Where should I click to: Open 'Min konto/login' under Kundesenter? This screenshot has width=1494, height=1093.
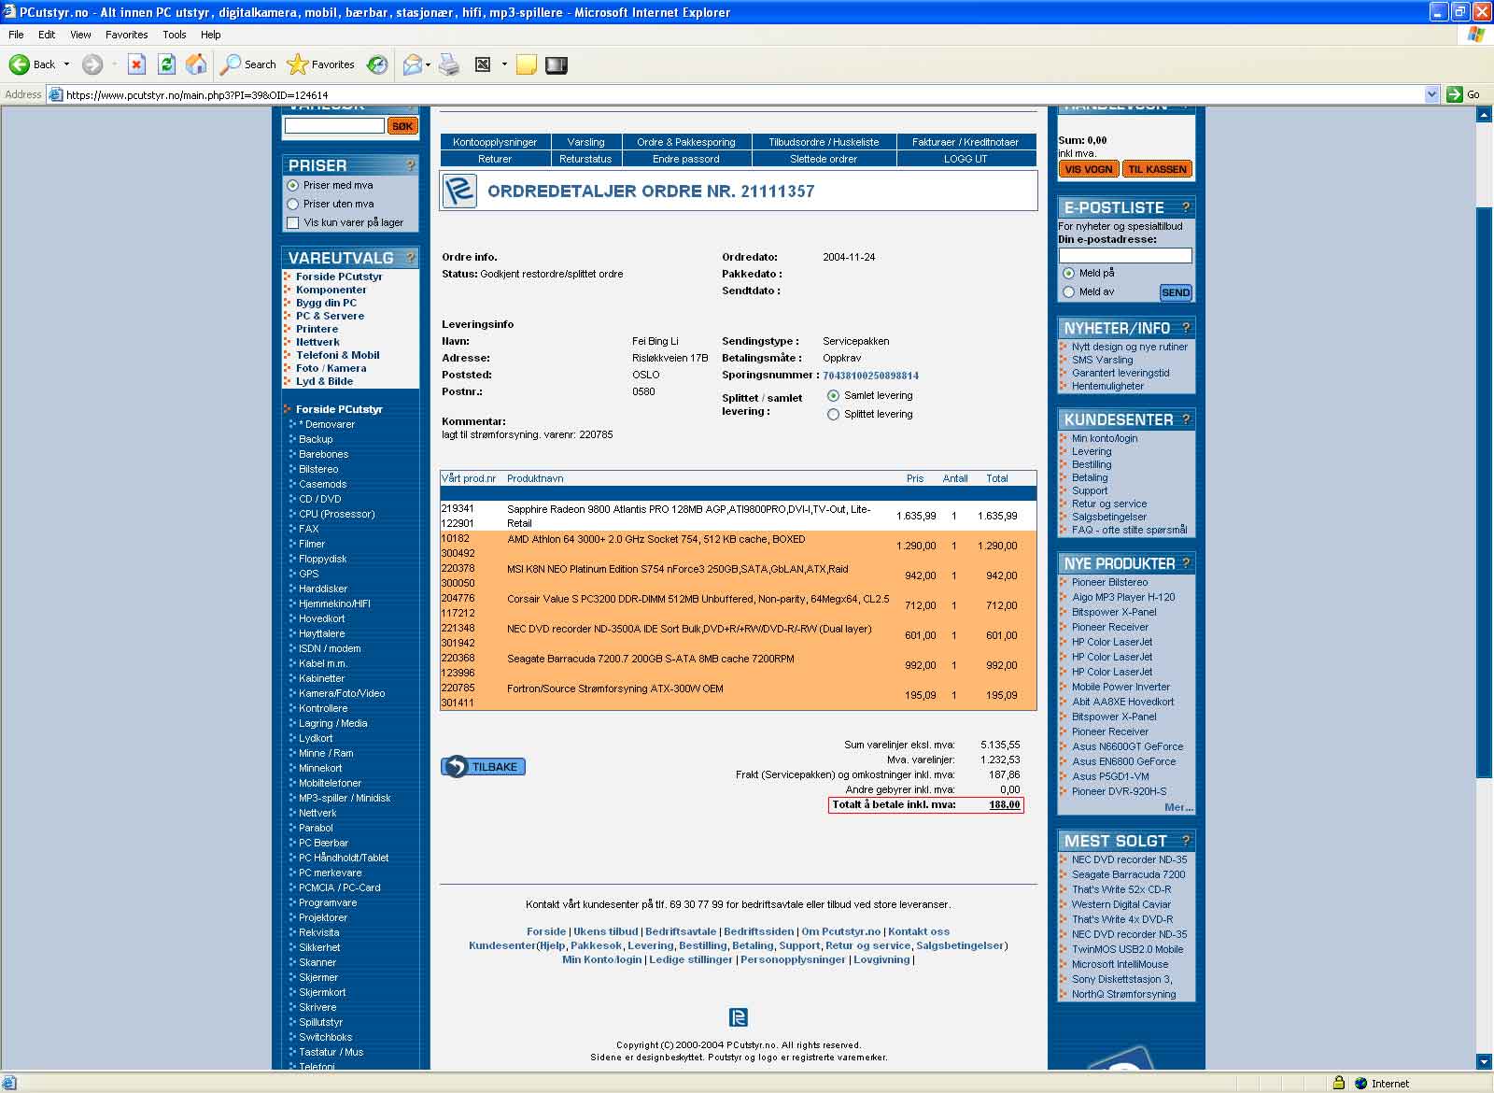coord(1105,438)
